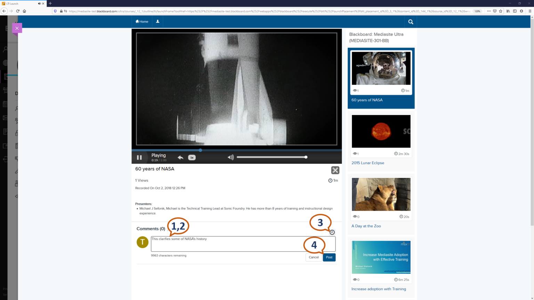Viewport: 534px width, 300px height.
Task: Click the browser address bar URL
Action: point(269,11)
